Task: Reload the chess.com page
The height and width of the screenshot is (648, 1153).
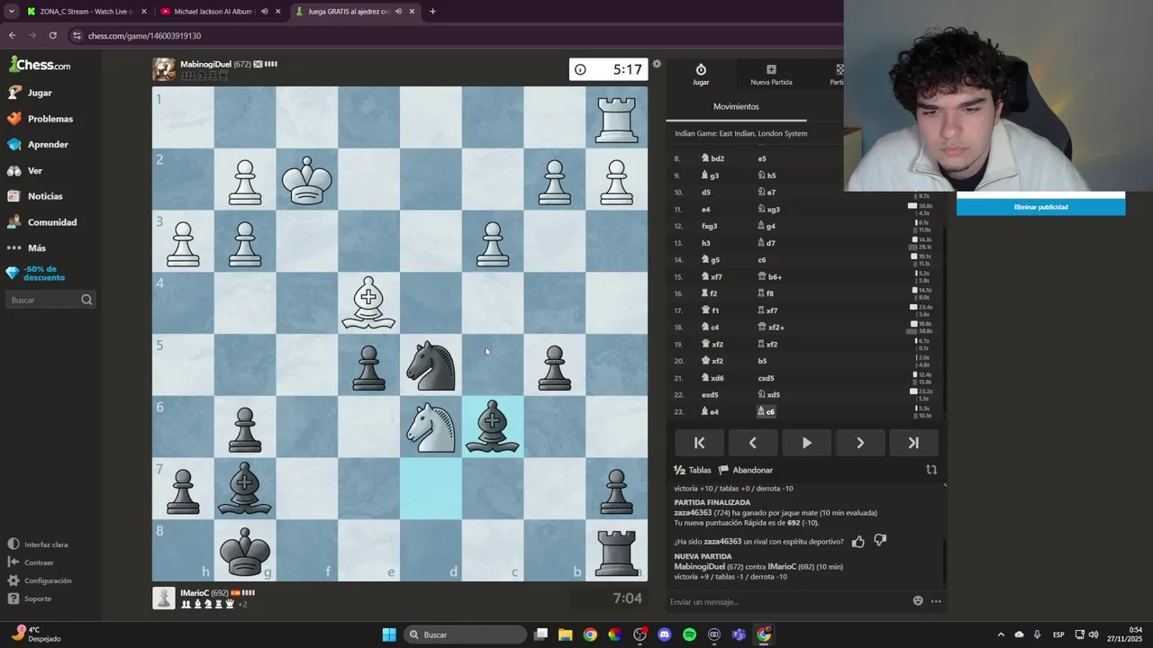Action: click(x=53, y=35)
